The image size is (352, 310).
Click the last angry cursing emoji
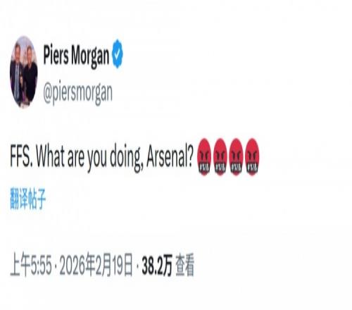click(x=252, y=156)
